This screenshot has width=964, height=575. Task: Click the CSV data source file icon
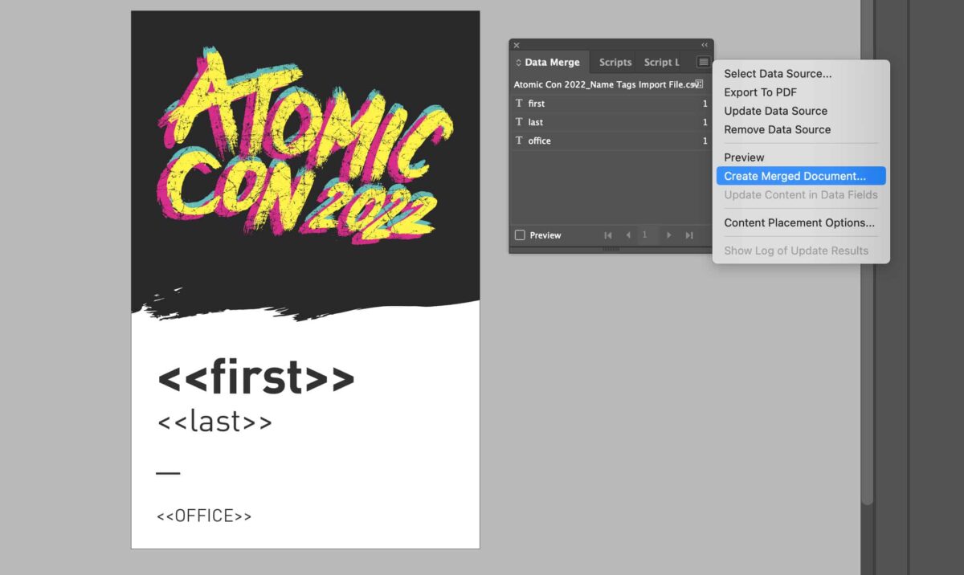pos(699,84)
